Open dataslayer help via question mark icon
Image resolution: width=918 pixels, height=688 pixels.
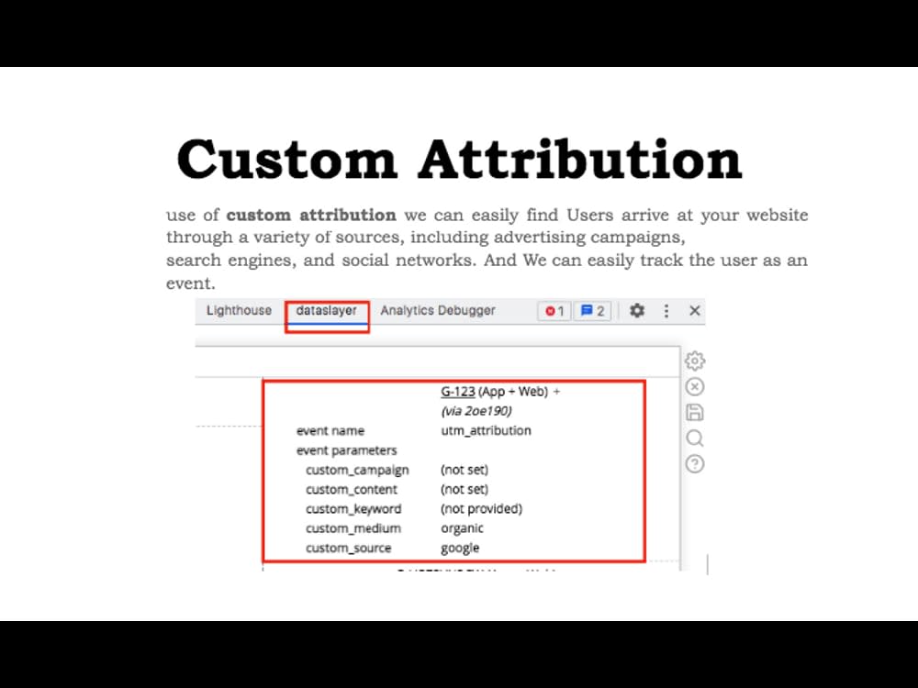click(695, 464)
